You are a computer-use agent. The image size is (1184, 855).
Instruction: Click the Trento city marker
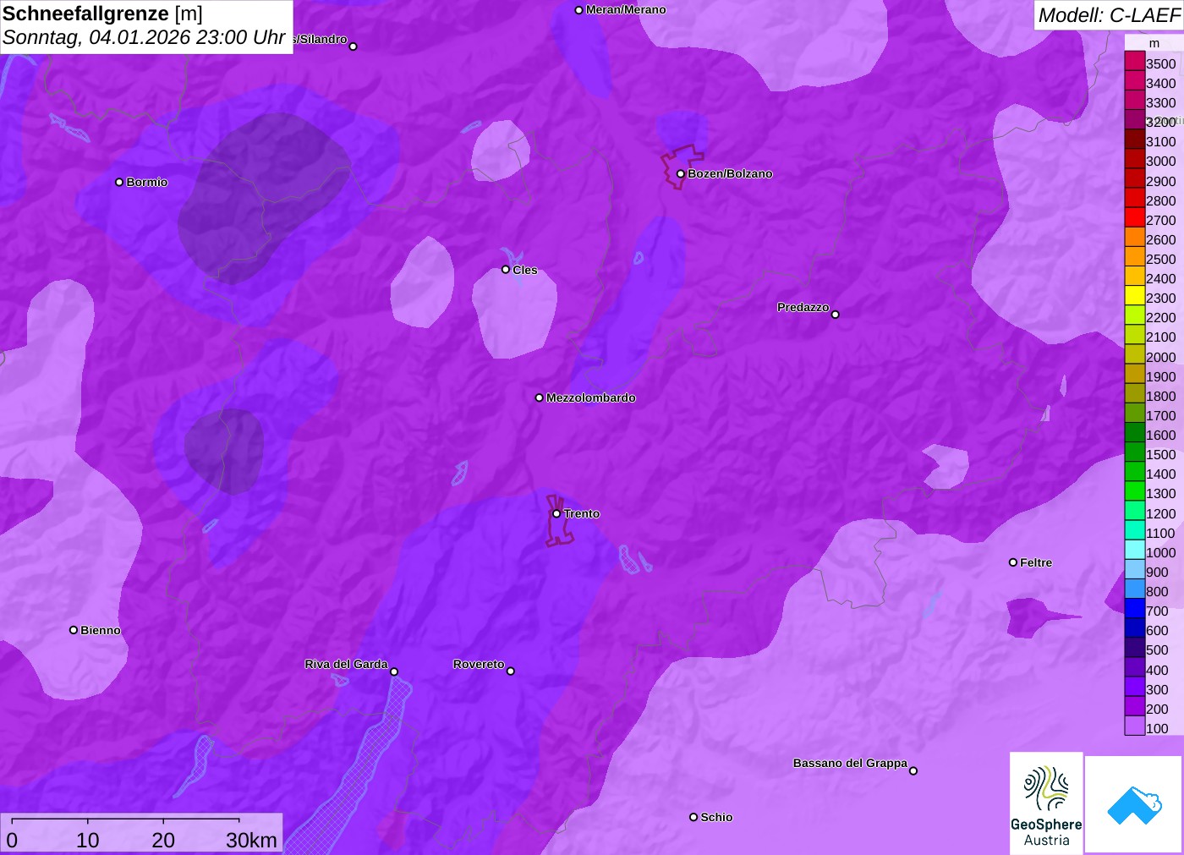point(556,513)
